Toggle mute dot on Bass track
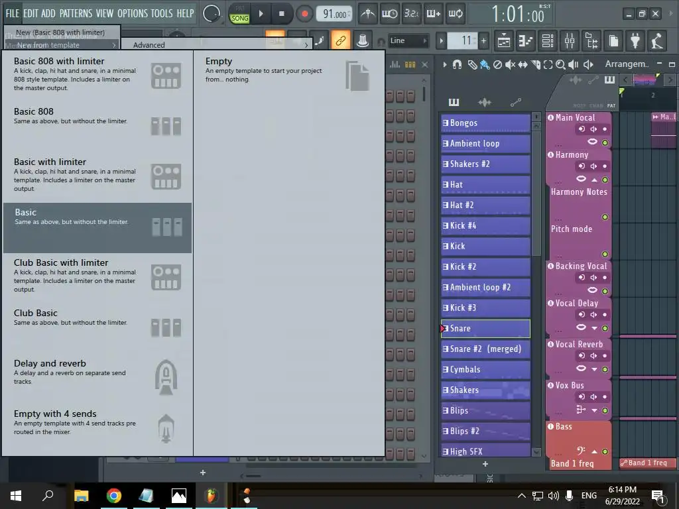The height and width of the screenshot is (509, 679). pos(605,451)
